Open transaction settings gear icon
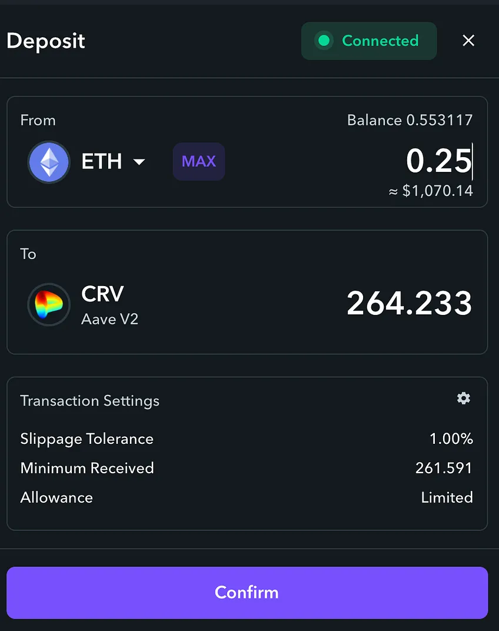The image size is (499, 631). (464, 398)
